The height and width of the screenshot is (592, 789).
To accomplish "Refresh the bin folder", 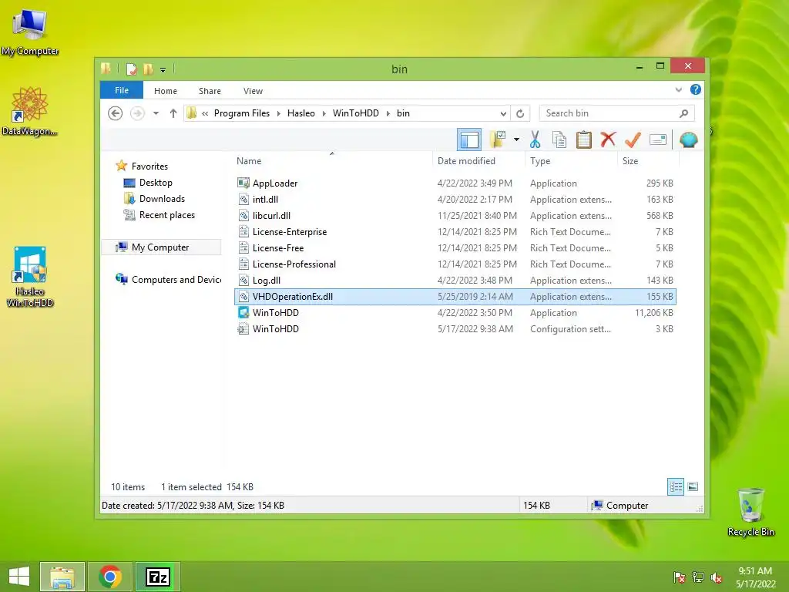I will pyautogui.click(x=520, y=113).
